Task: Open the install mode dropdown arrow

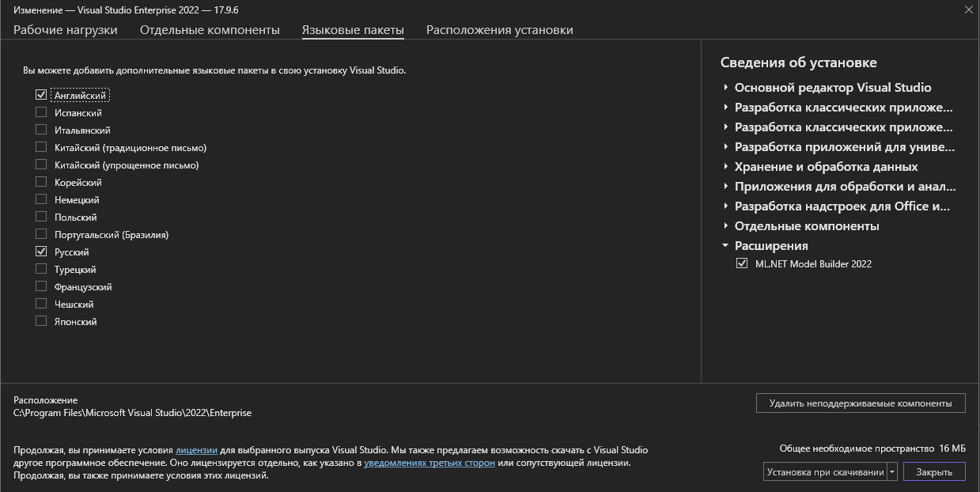Action: pyautogui.click(x=893, y=472)
